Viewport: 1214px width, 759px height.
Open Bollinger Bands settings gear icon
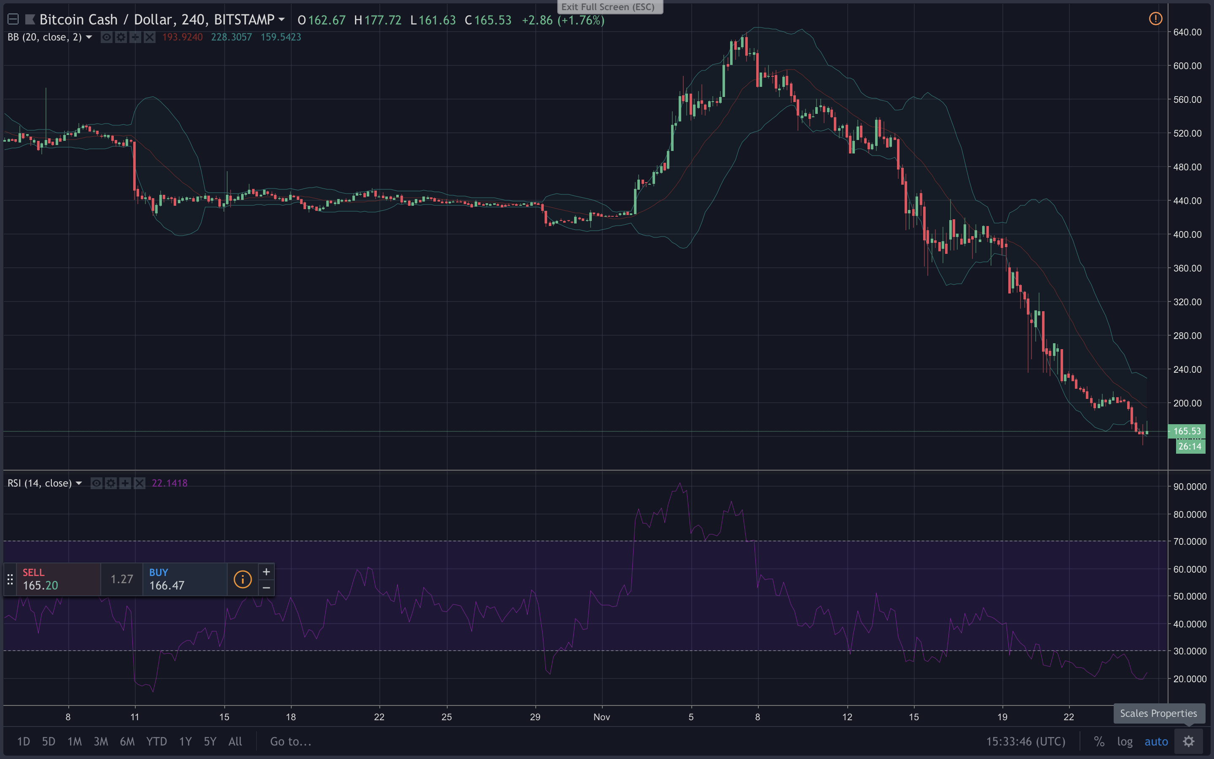coord(121,37)
